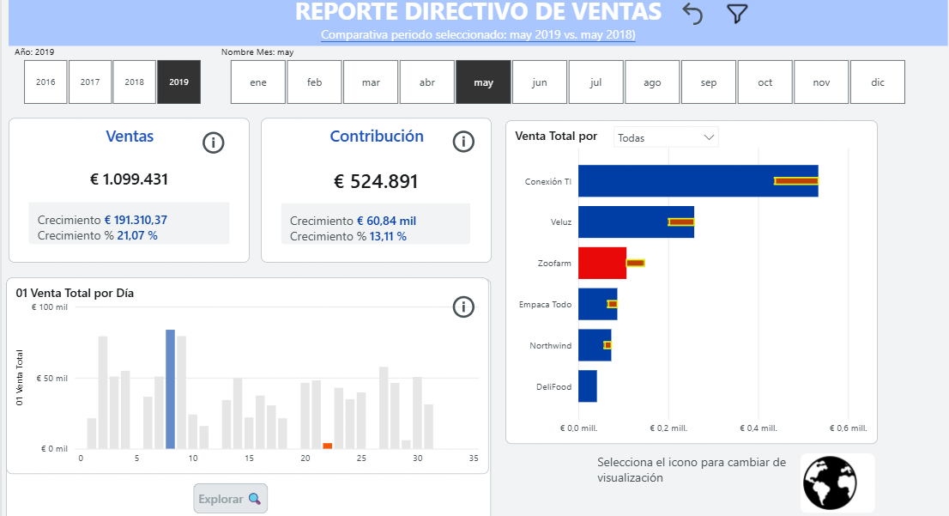Select month abr
This screenshot has height=516, width=949.
tap(427, 82)
